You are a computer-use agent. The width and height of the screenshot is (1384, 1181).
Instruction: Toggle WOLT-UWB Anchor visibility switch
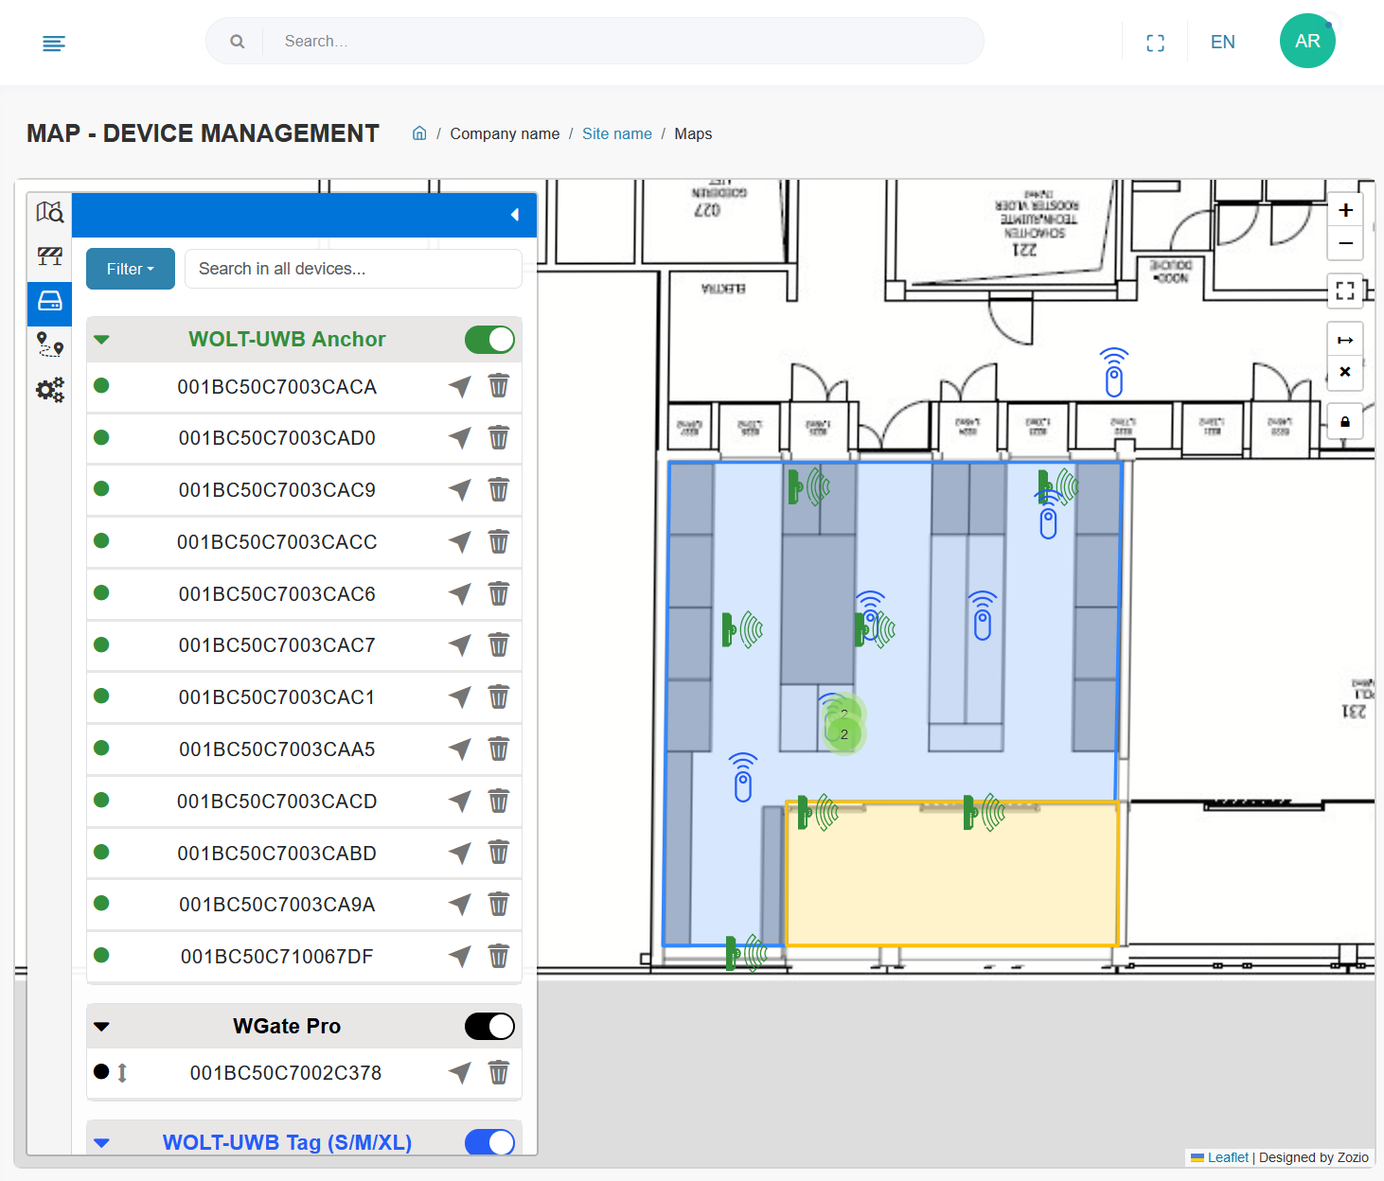point(489,340)
